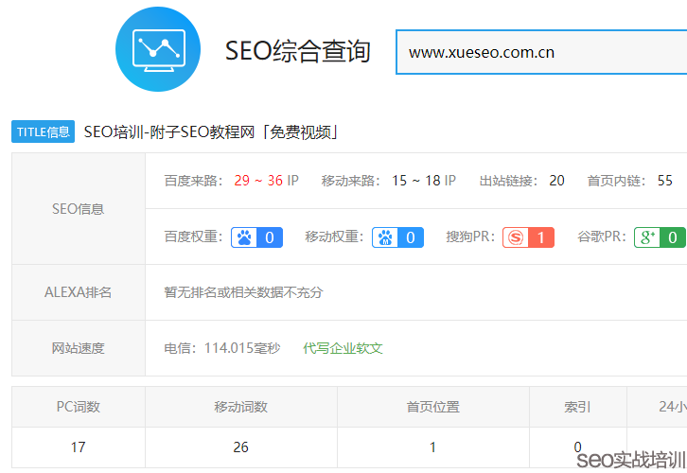This screenshot has width=687, height=473.
Task: Click the blue TITLE信息 label badge
Action: coord(43,131)
